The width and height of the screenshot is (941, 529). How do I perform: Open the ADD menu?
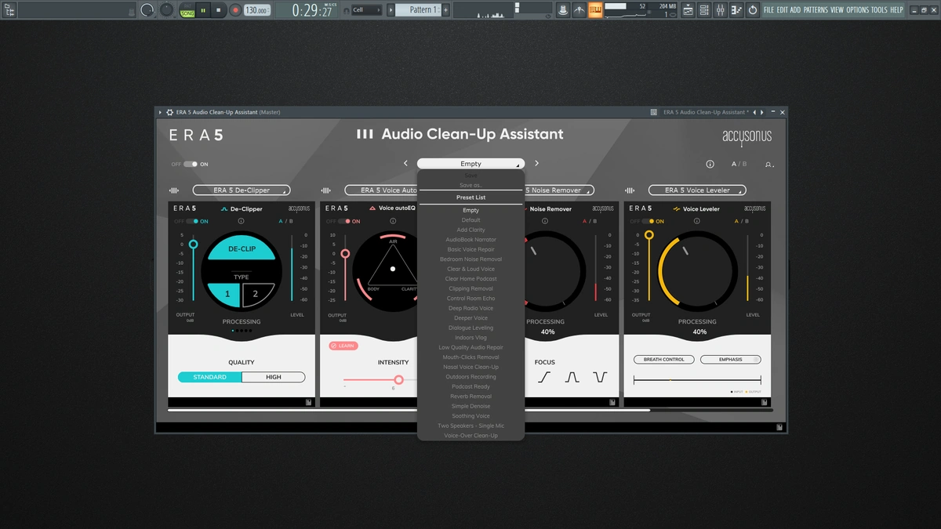(x=795, y=10)
